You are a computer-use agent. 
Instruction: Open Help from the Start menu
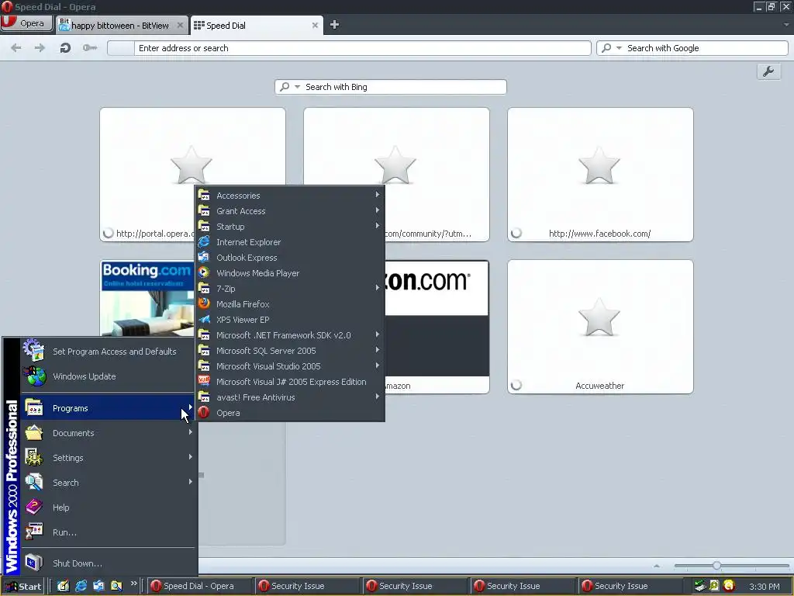(x=109, y=508)
